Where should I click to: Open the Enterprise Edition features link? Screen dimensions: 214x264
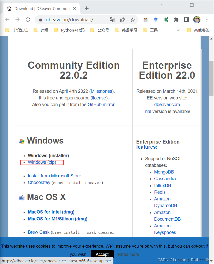tap(147, 147)
